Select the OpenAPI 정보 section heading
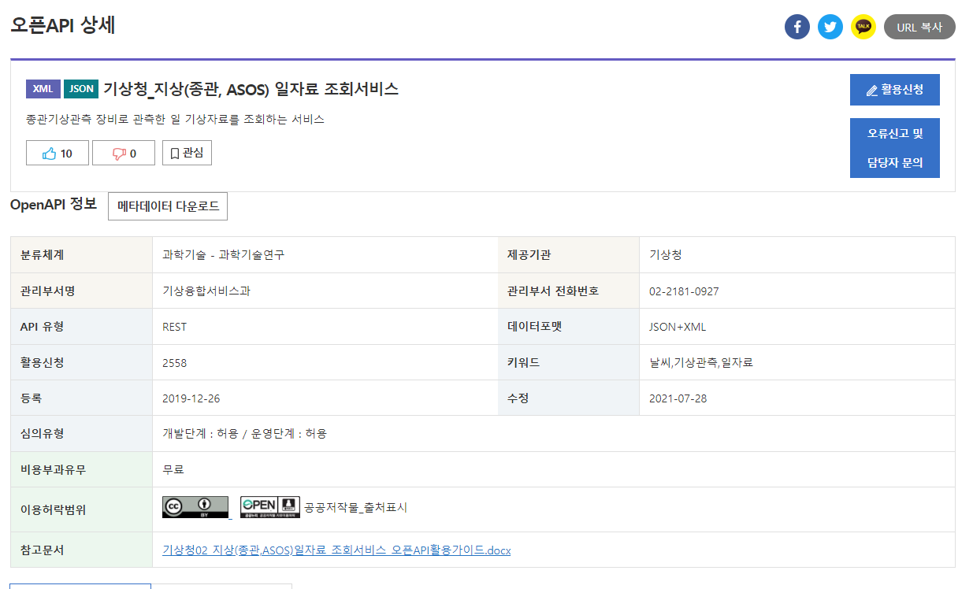The width and height of the screenshot is (973, 589). [54, 205]
